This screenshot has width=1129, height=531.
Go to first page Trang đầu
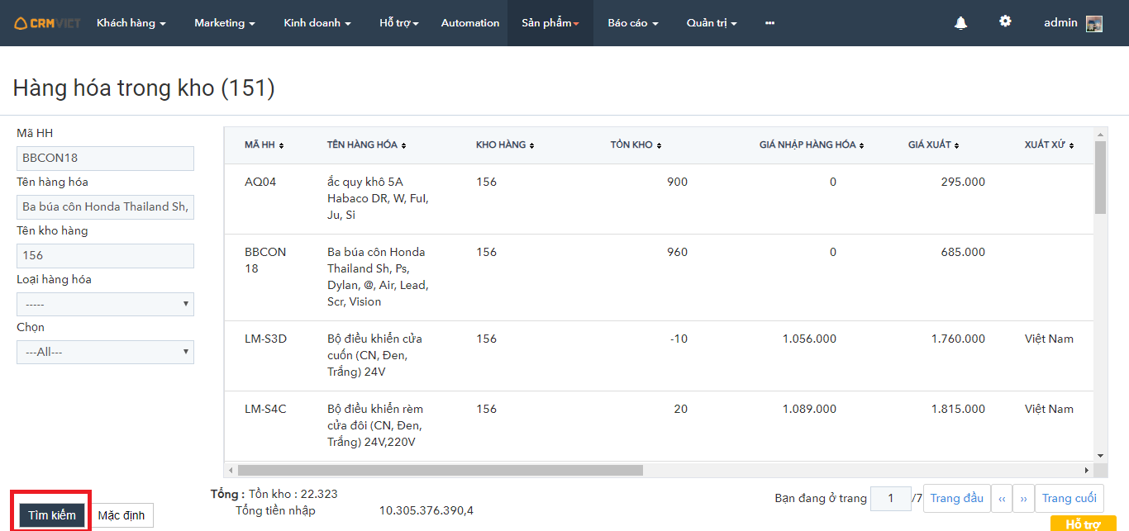coord(956,498)
